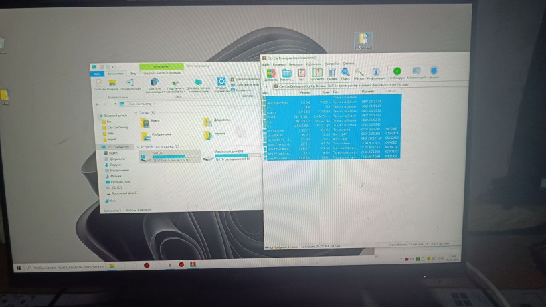Open the Настройки menu in WinRAR
Viewport: 546px width, 307px height.
tap(332, 64)
